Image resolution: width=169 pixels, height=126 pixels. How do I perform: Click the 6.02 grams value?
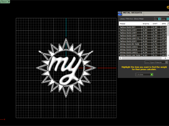(145, 41)
